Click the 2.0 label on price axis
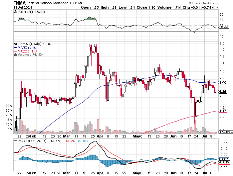The image size is (233, 176). (222, 44)
